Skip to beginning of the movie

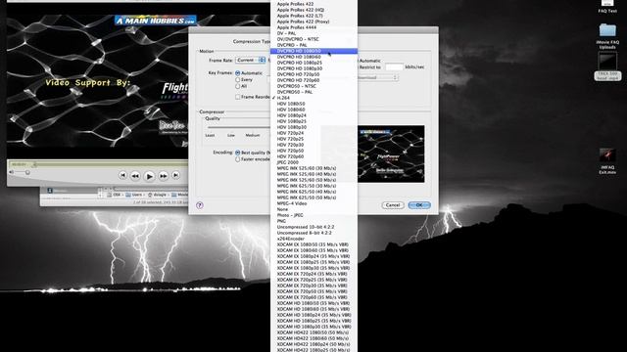122,175
